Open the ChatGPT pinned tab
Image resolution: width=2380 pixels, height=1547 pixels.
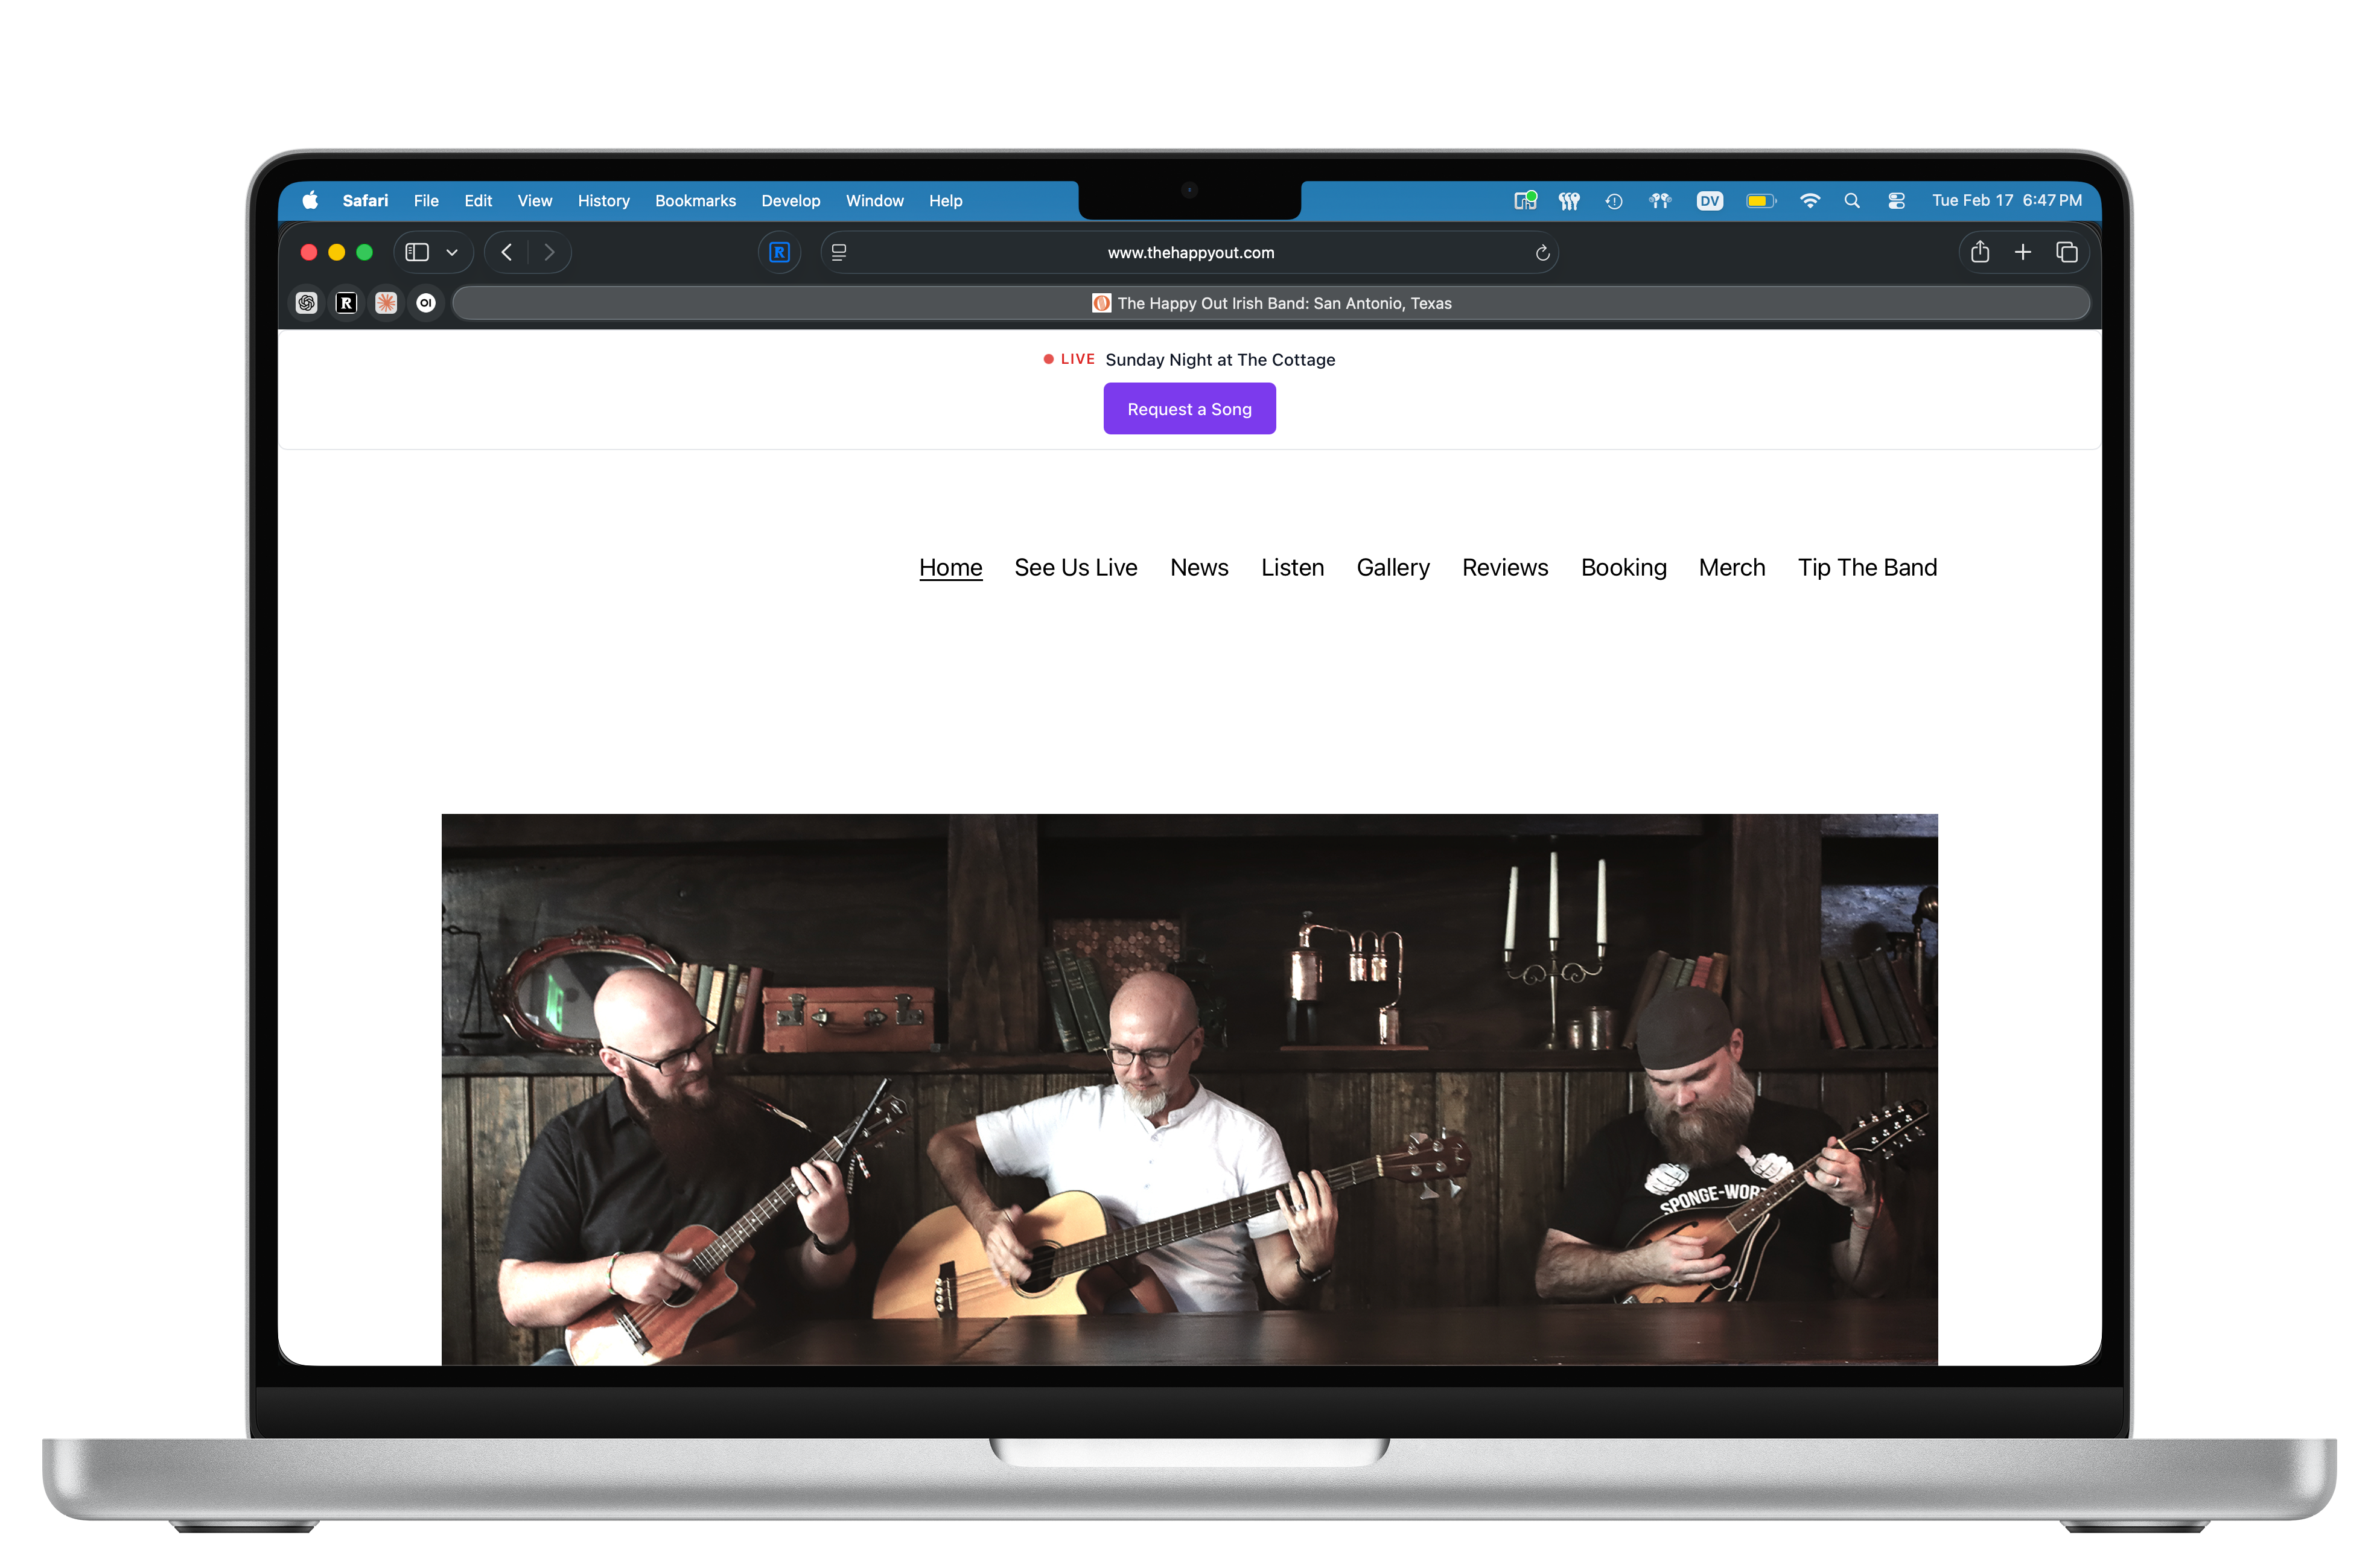[x=307, y=303]
